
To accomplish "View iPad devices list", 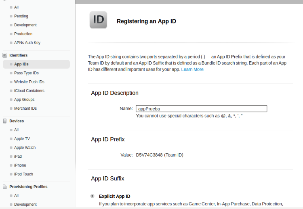I will 18,157.
